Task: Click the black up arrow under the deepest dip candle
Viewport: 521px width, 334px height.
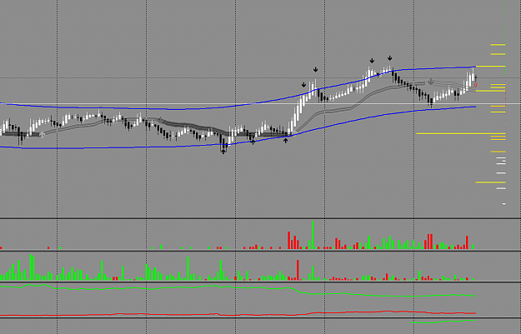Action: click(x=223, y=152)
